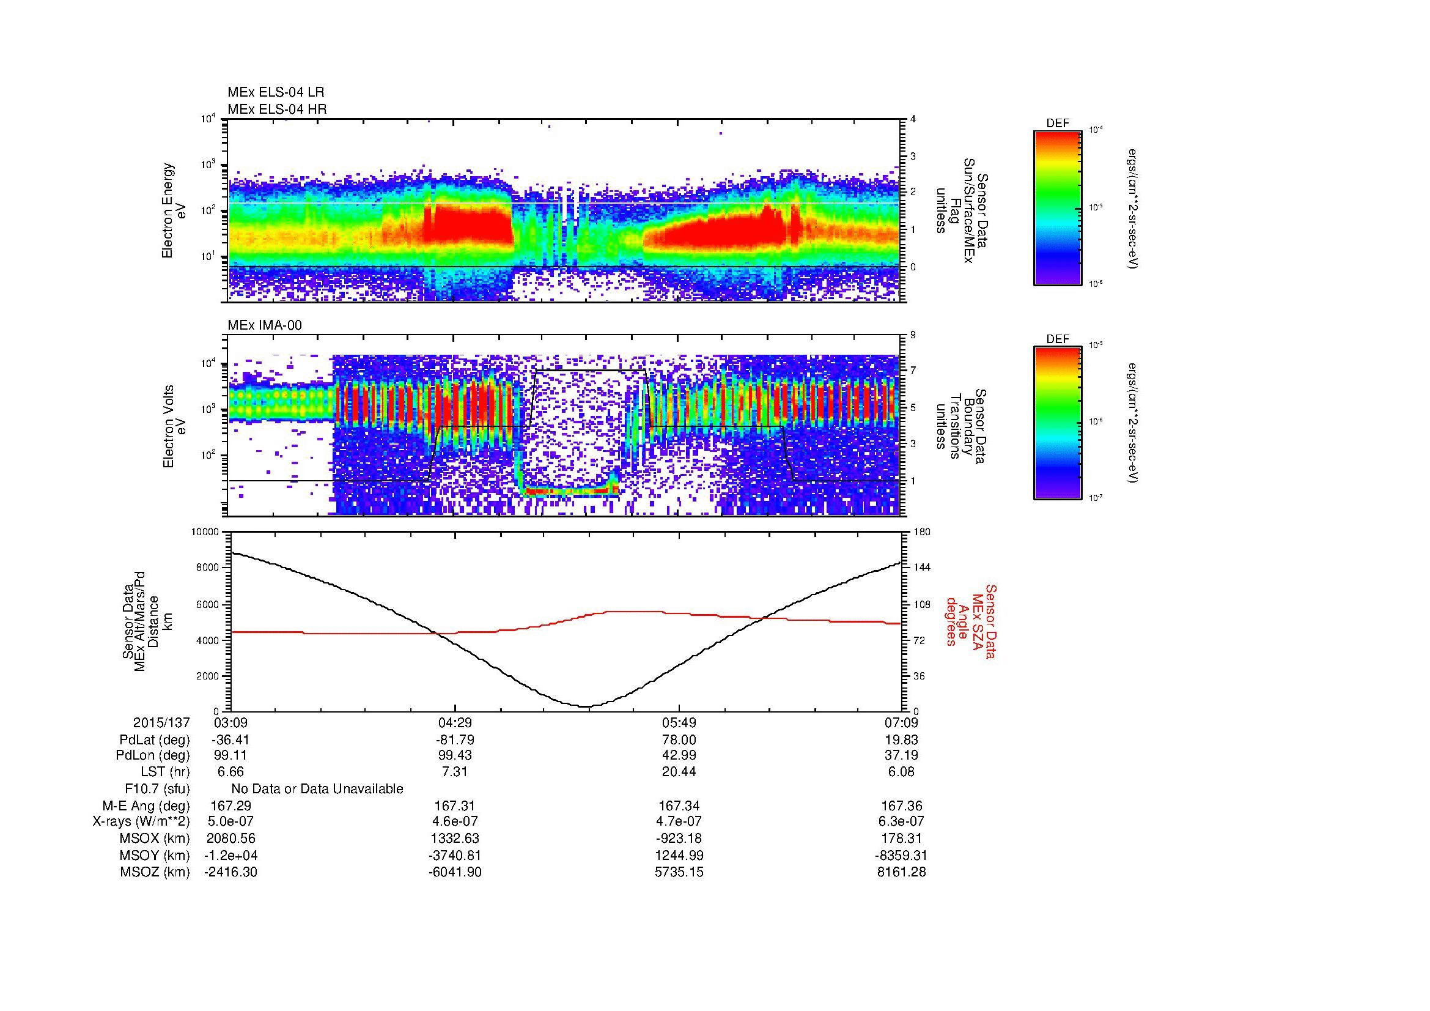This screenshot has height=1011, width=1430.
Task: Click the MSOY (km) row label
Action: [x=155, y=855]
